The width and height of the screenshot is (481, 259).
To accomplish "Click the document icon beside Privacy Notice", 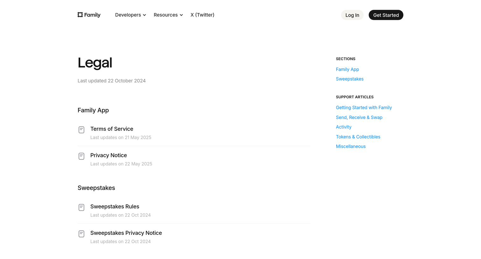I will [81, 156].
